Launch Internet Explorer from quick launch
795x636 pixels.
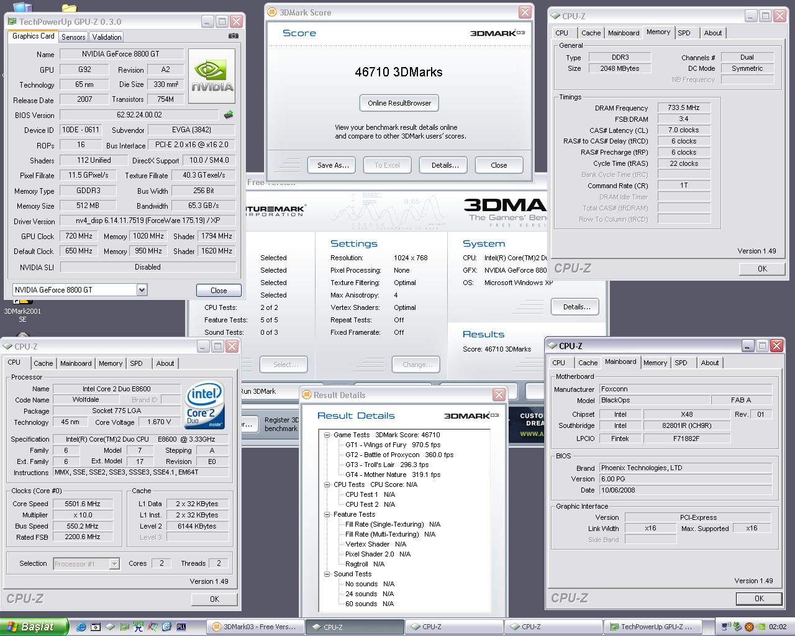[81, 627]
